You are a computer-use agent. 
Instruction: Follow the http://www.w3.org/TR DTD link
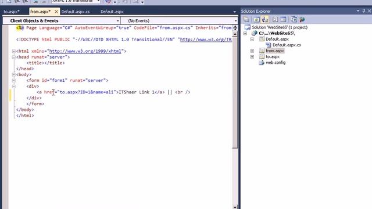(206, 39)
